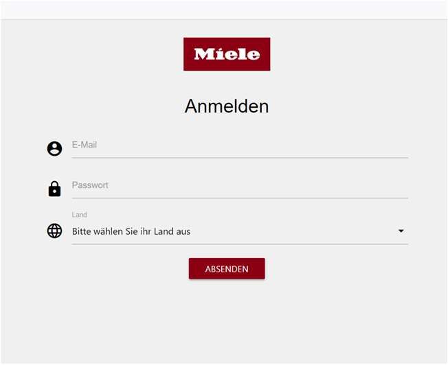Viewport: 448px width, 365px height.
Task: Select the 'Bitte wählen Sie ihr Land aus' text
Action: pos(131,232)
